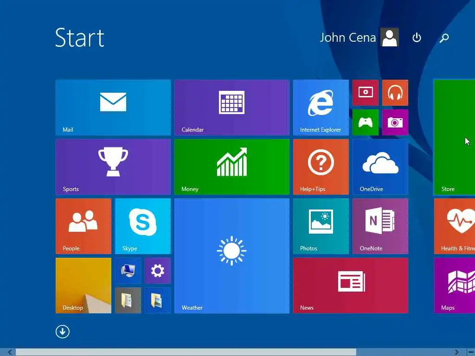Open the Documents folder tile

(x=128, y=300)
